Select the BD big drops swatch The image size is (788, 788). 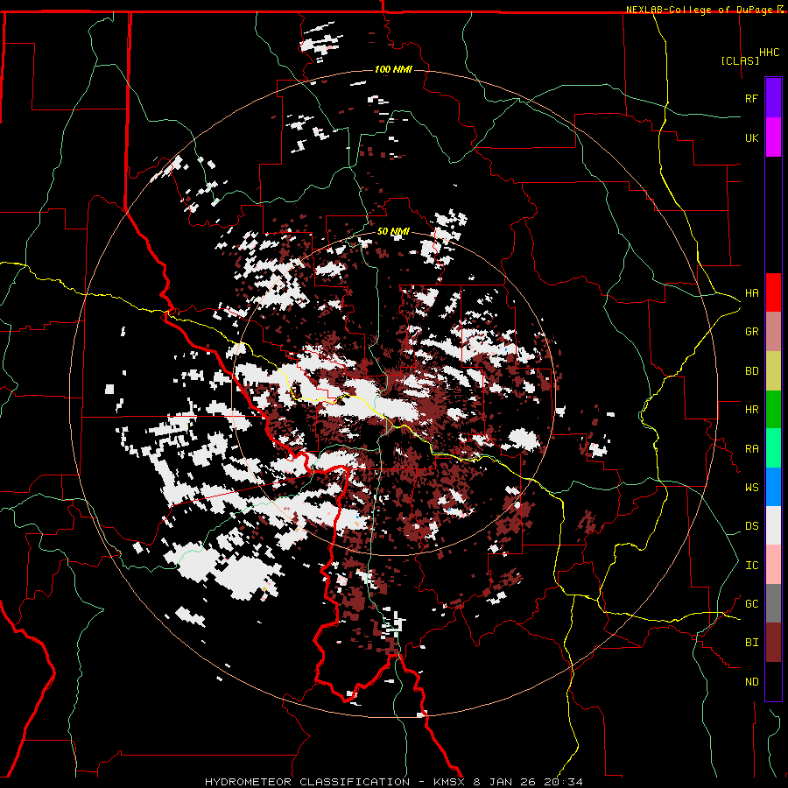coord(773,370)
